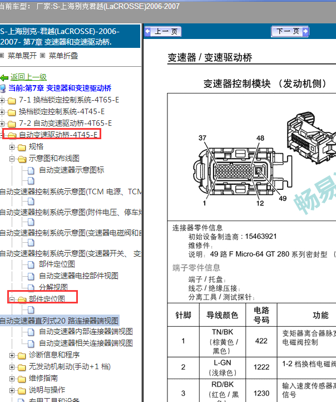Click page icon above 变速器开关 schematic entry

[x=31, y=243]
